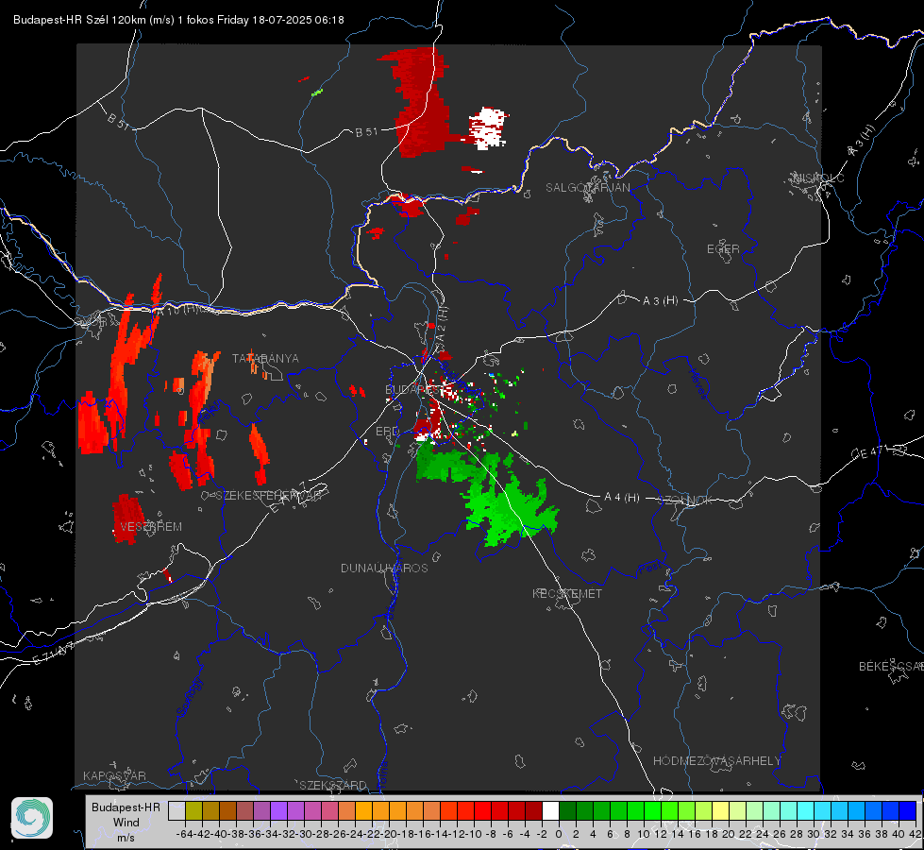Image resolution: width=924 pixels, height=850 pixels.
Task: Click the blue "Somogy" county label
Action: pos(189,697)
